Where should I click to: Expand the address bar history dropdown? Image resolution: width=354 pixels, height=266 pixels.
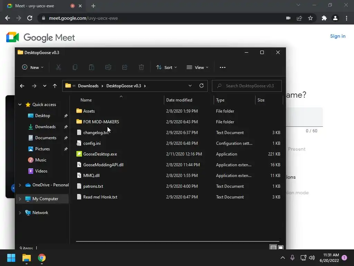(x=190, y=86)
